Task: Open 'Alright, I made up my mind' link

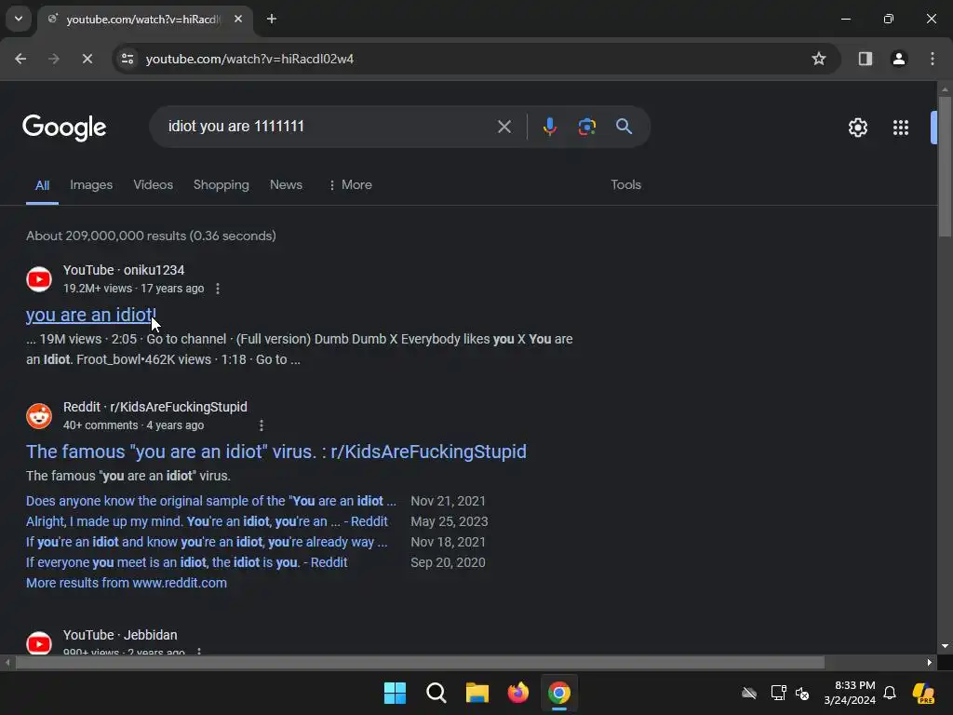Action: tap(207, 521)
